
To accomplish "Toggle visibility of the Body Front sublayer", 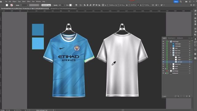I will (163, 51).
